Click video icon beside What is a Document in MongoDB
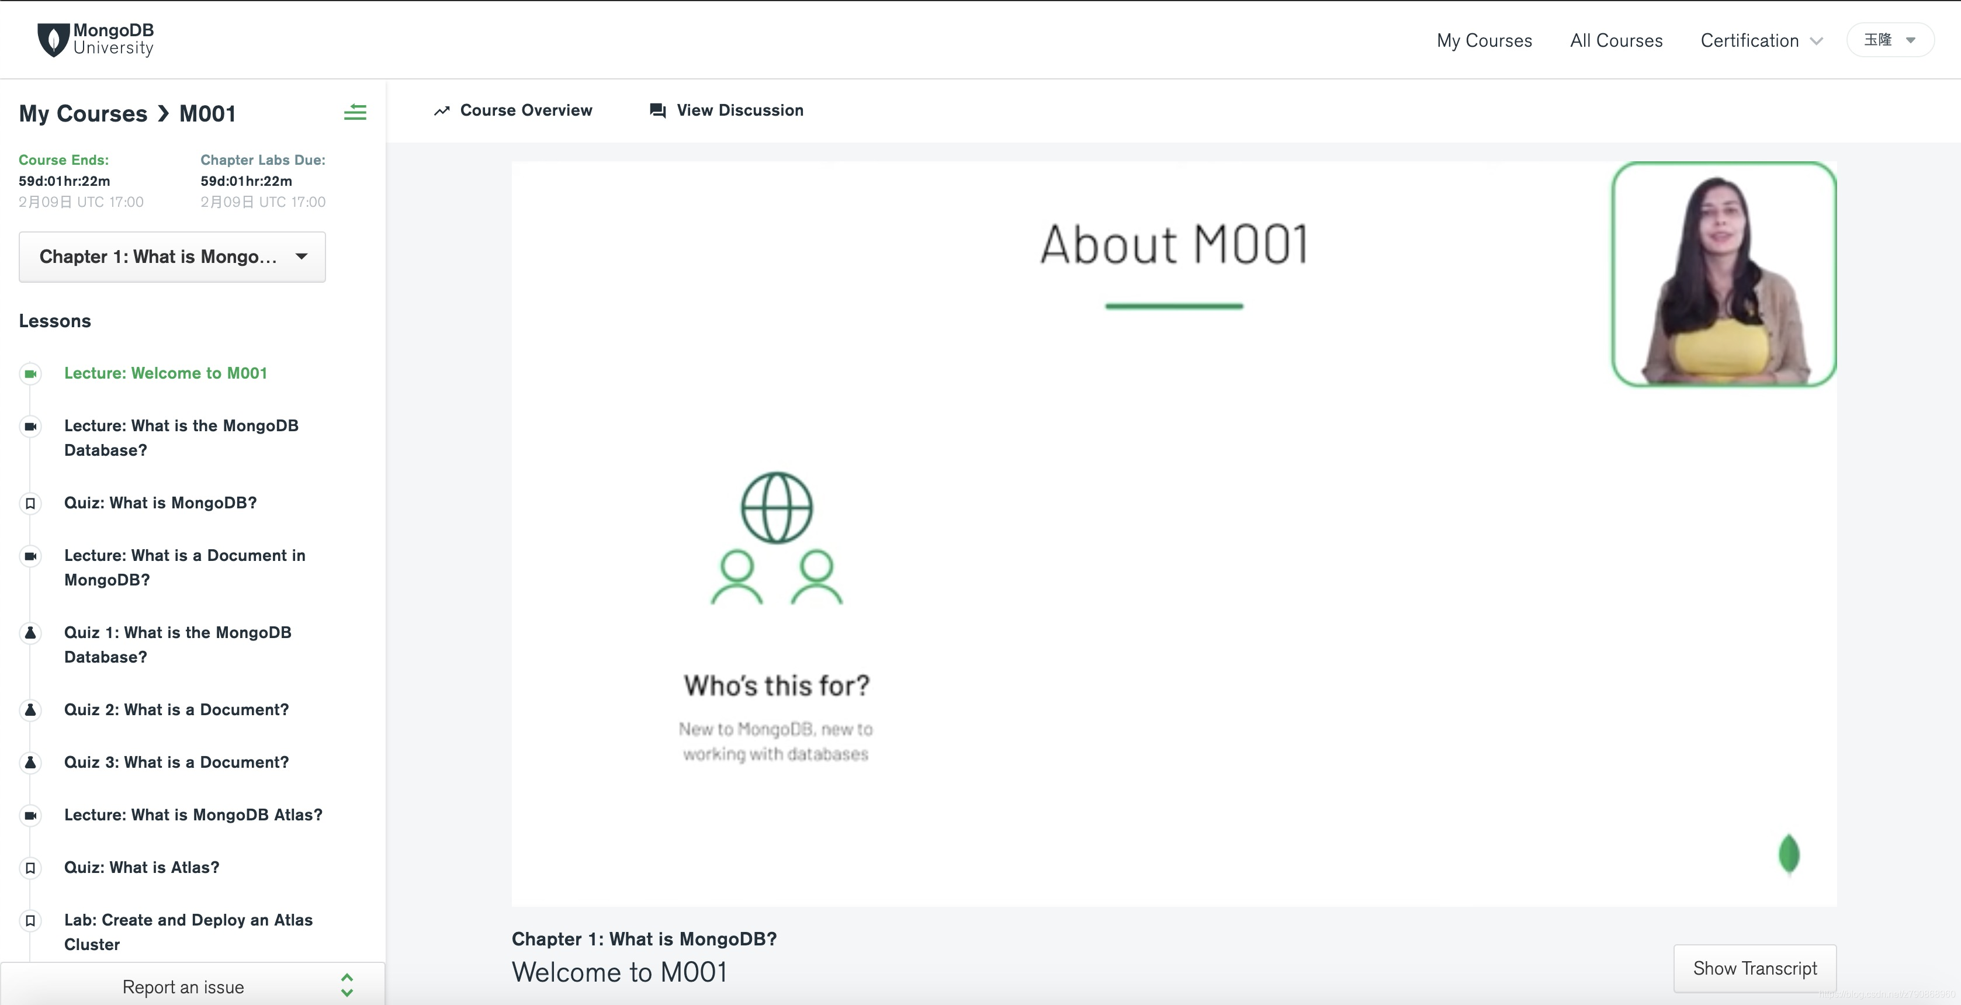Viewport: 1961px width, 1005px height. pos(30,556)
